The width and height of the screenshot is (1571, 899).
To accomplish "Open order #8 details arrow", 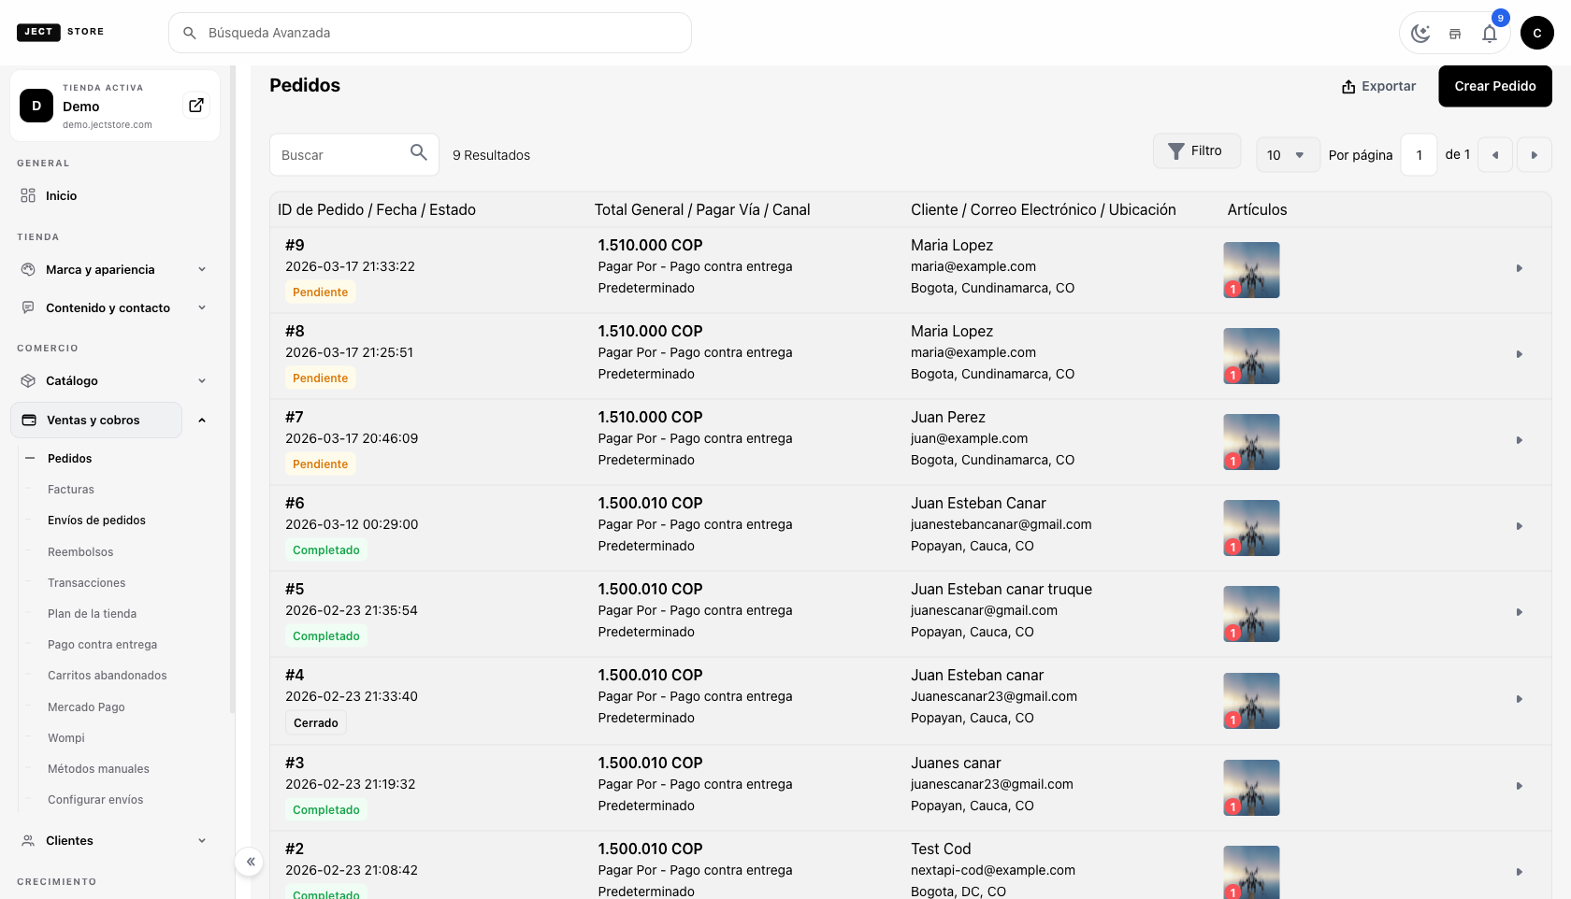I will point(1520,354).
